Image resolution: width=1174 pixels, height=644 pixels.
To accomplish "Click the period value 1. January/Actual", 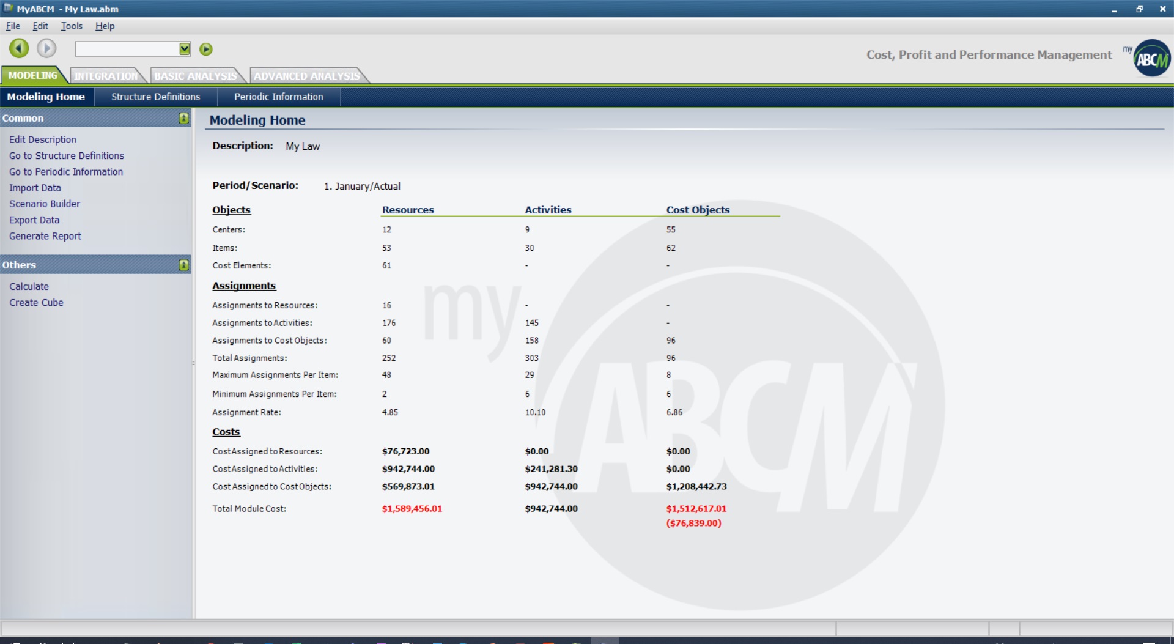I will (x=362, y=187).
